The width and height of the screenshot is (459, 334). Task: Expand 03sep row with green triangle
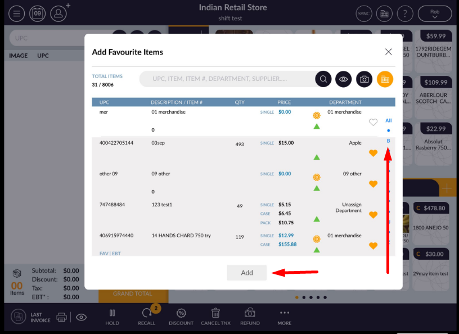click(x=317, y=157)
